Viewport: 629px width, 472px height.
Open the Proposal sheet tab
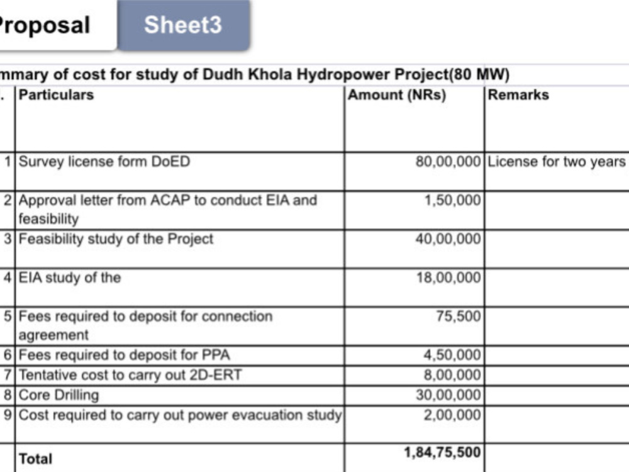pyautogui.click(x=58, y=25)
